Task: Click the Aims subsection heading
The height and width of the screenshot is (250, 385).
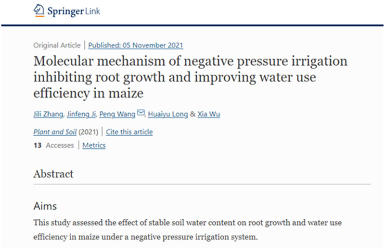Action: [45, 206]
